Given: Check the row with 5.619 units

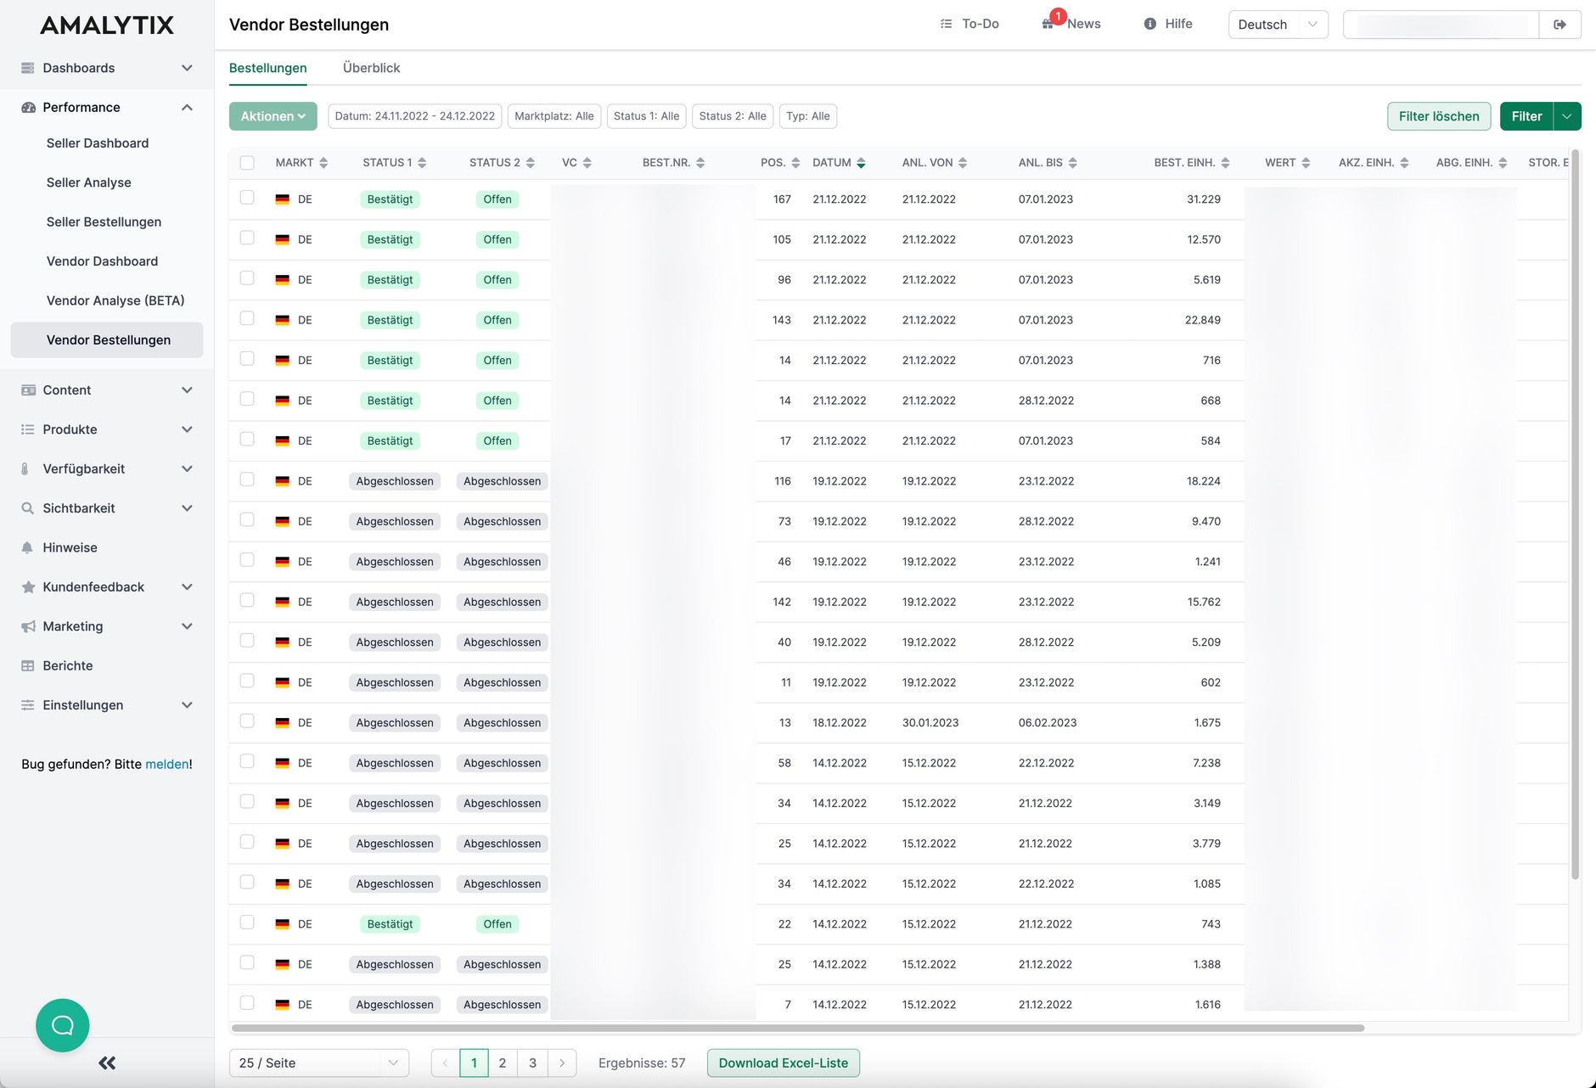Looking at the screenshot, I should [x=247, y=278].
